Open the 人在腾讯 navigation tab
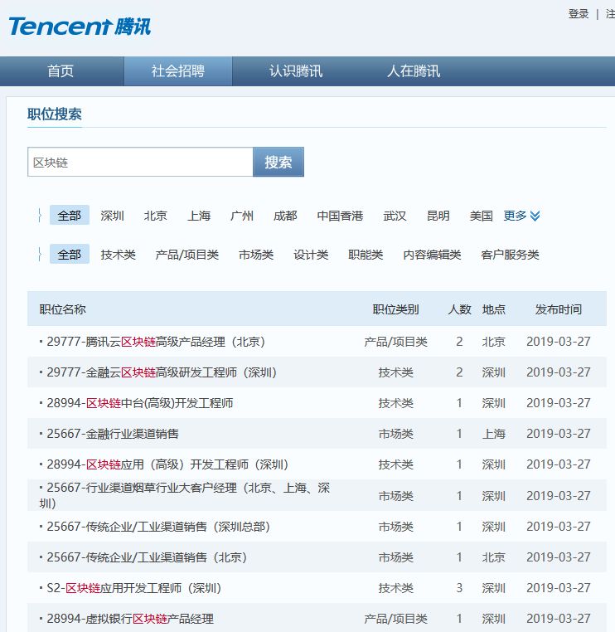The width and height of the screenshot is (615, 632). (x=414, y=71)
